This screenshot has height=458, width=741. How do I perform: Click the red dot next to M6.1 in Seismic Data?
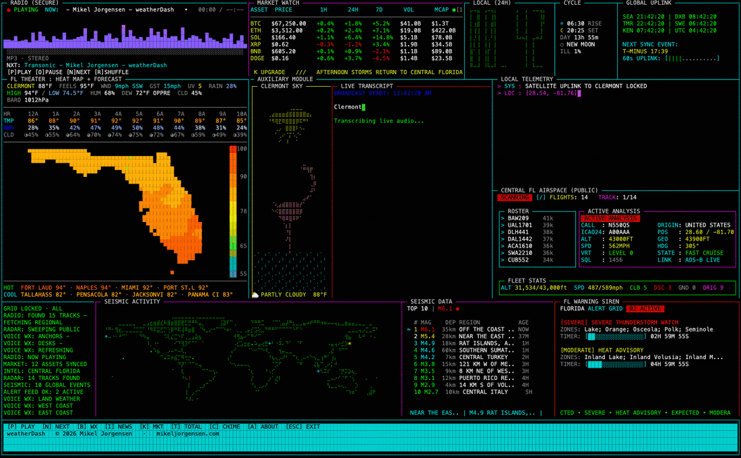[x=457, y=309]
